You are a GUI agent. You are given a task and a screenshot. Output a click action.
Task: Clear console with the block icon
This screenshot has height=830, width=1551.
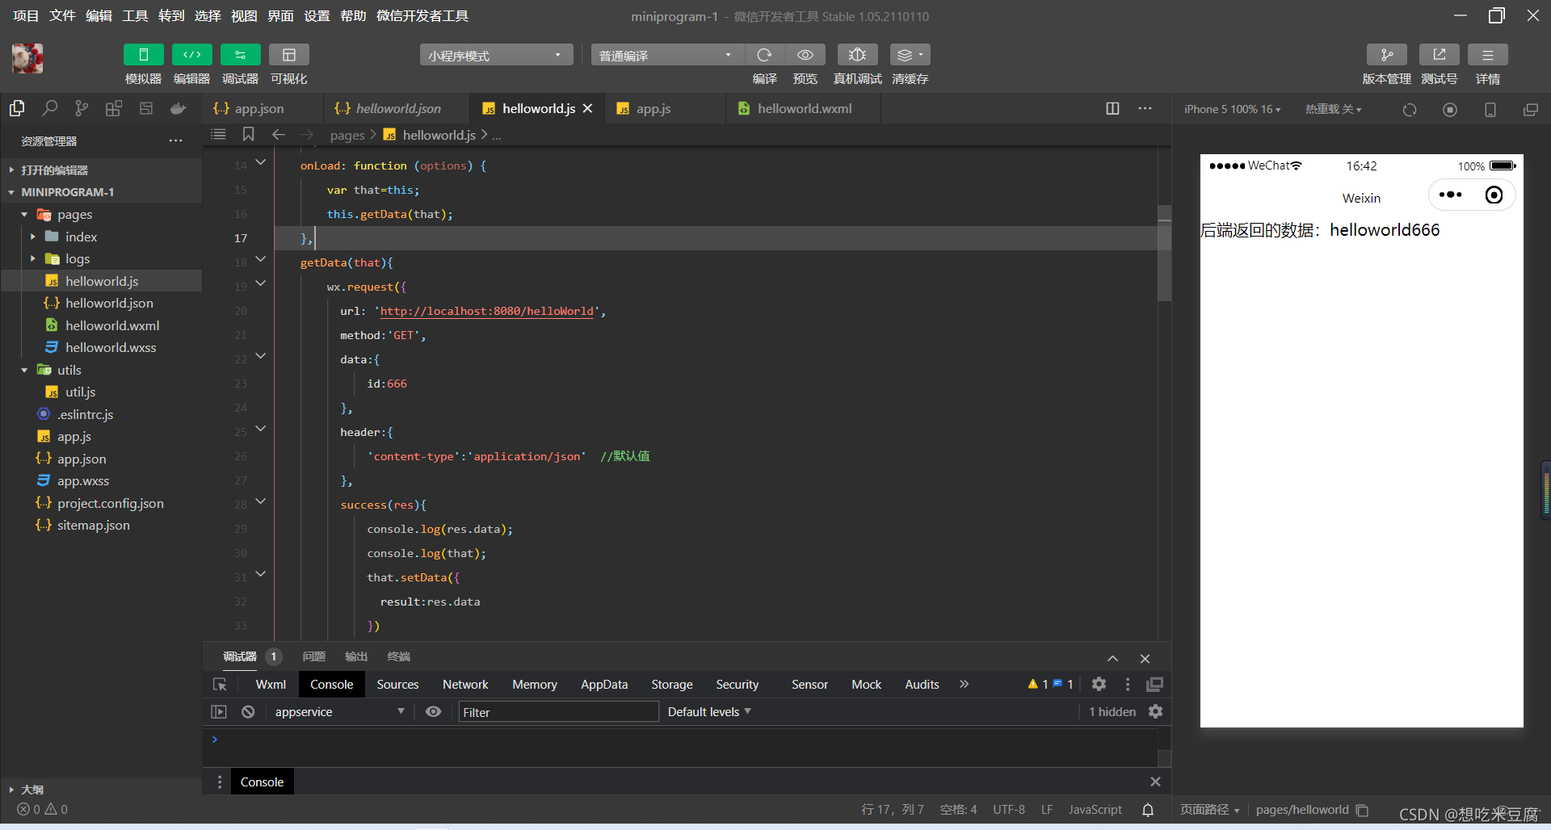[x=248, y=711]
